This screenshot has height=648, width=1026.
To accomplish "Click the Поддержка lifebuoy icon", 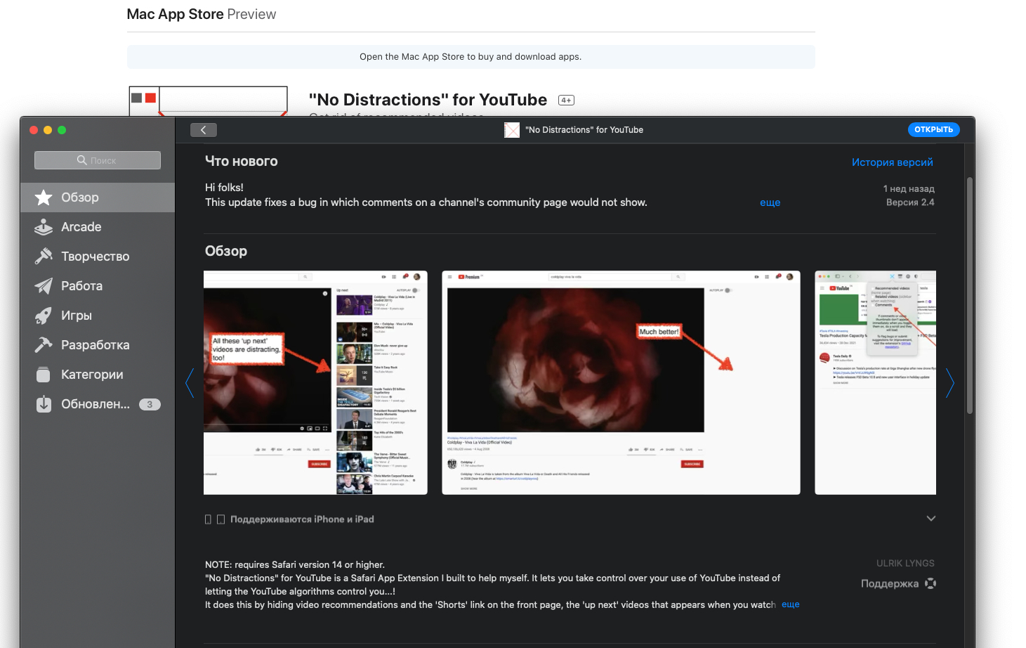I will pyautogui.click(x=930, y=583).
